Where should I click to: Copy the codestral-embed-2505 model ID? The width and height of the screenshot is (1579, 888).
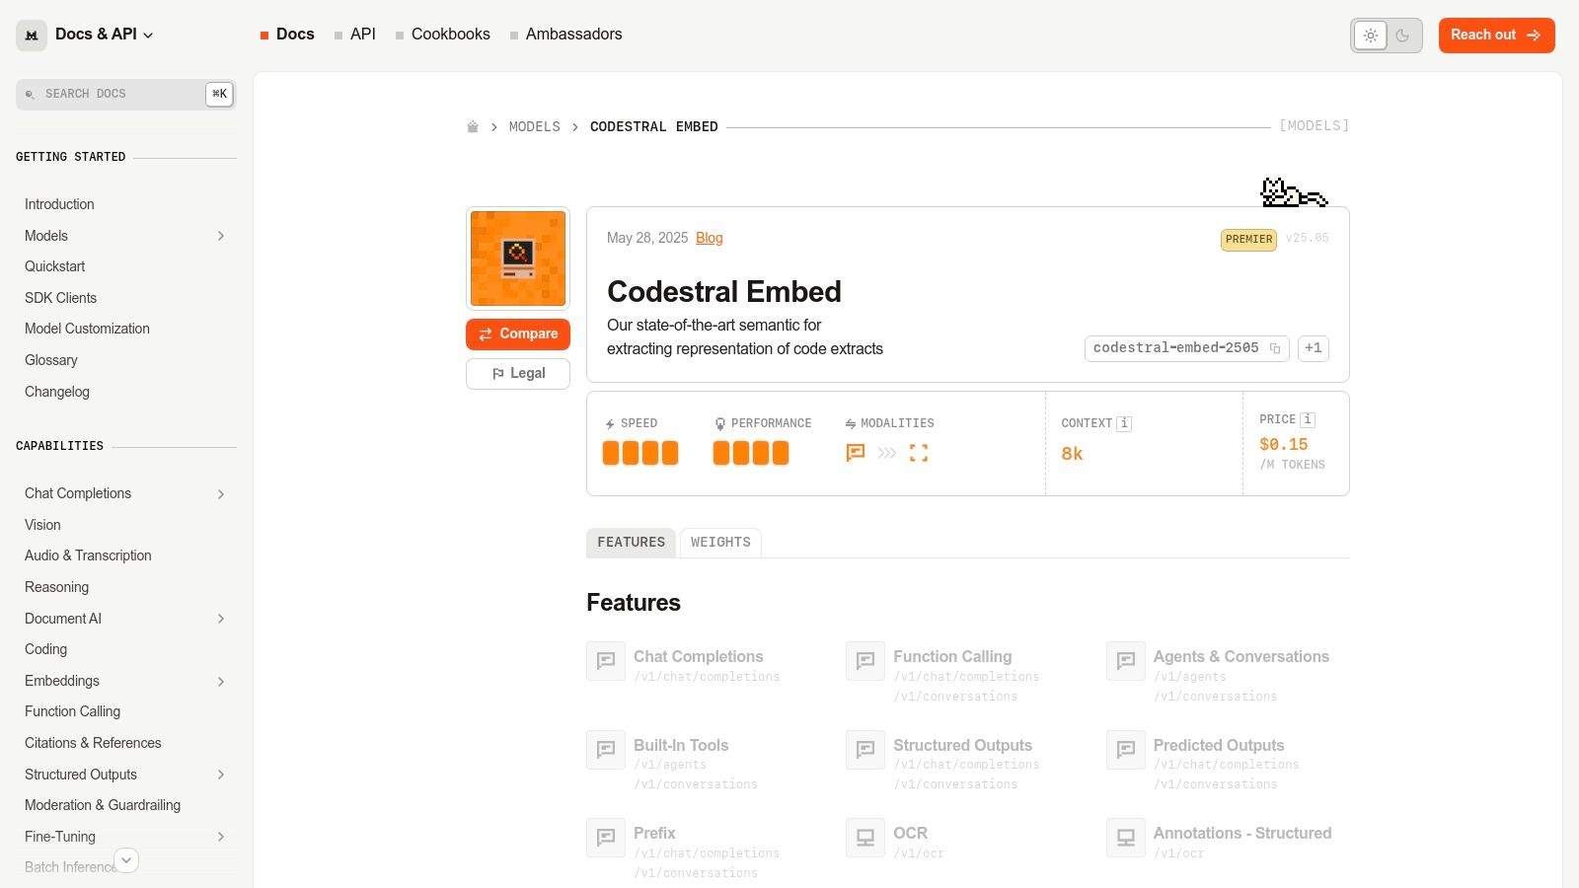(1275, 348)
